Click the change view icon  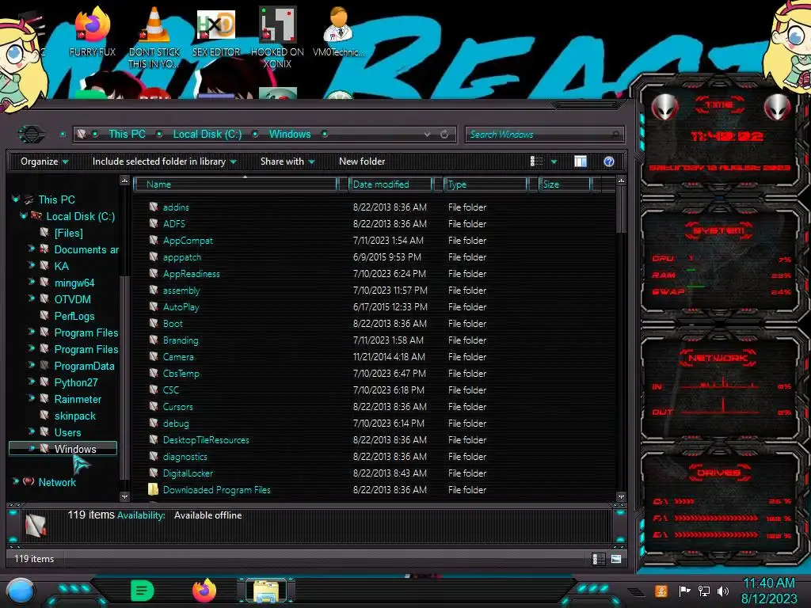pos(536,161)
